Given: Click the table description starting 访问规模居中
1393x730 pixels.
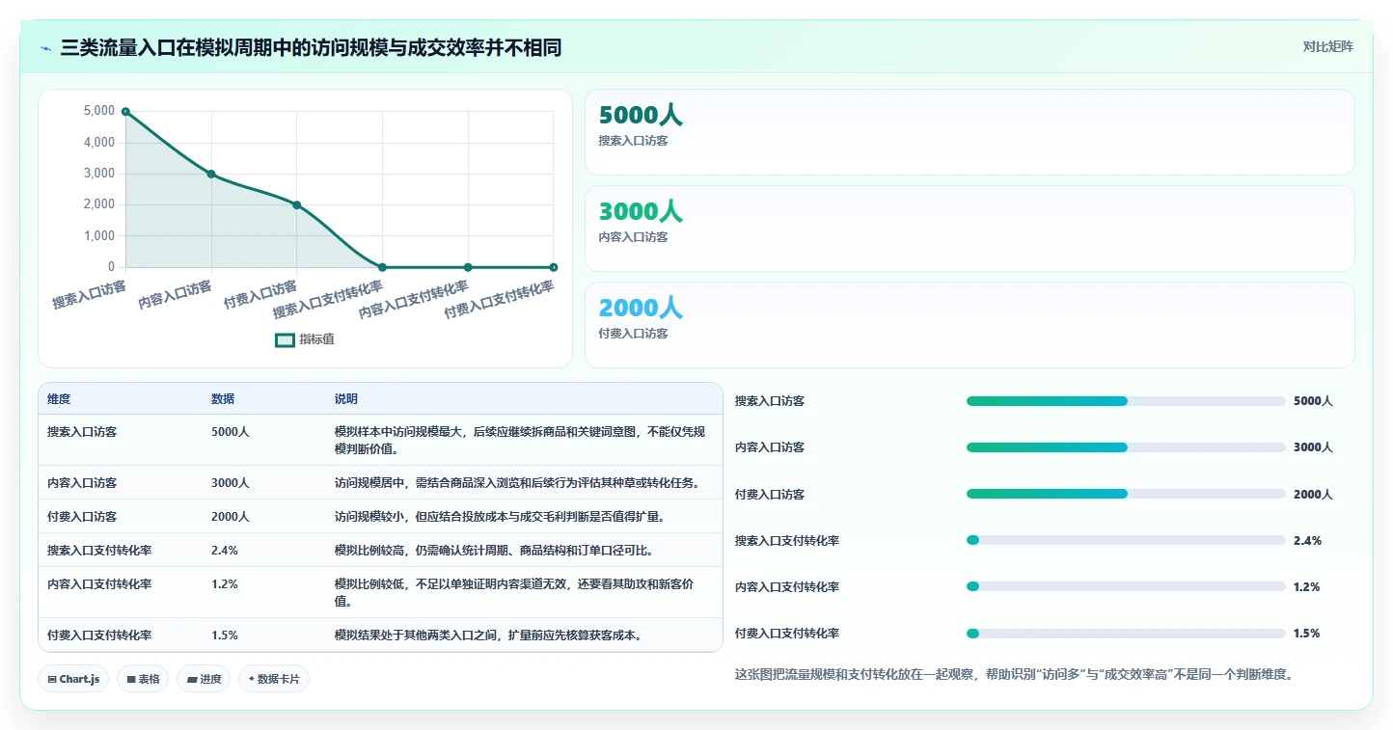Looking at the screenshot, I should pyautogui.click(x=517, y=483).
